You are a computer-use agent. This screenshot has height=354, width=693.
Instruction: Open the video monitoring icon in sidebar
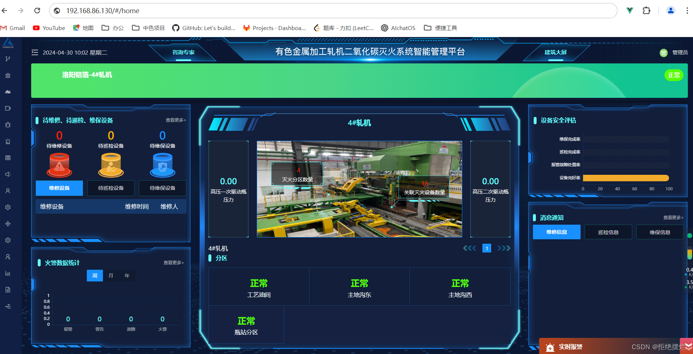[8, 108]
